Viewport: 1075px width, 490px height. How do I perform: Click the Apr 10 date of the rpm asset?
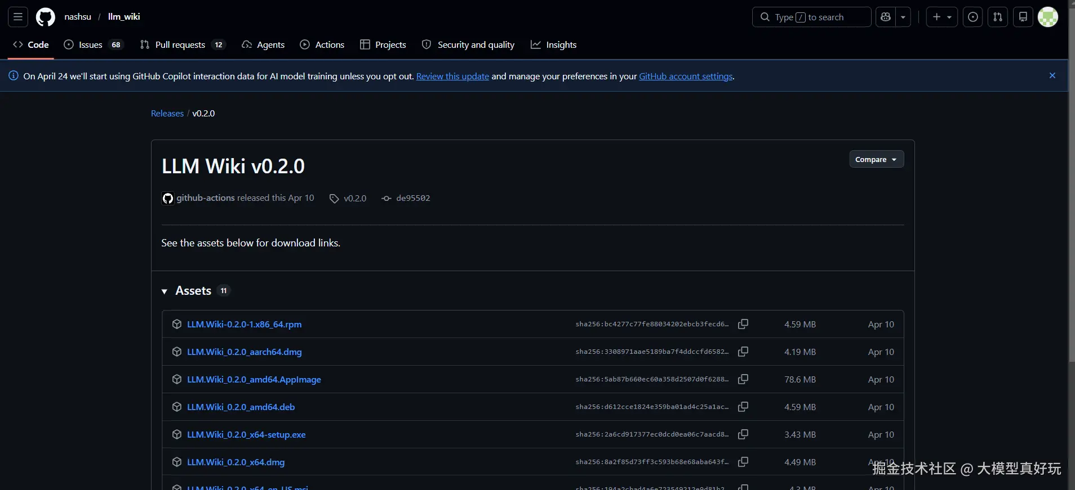(881, 324)
